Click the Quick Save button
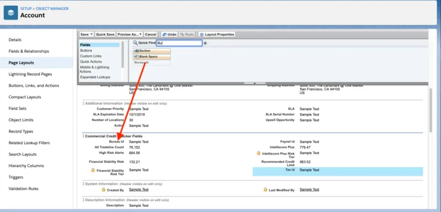 click(x=105, y=34)
